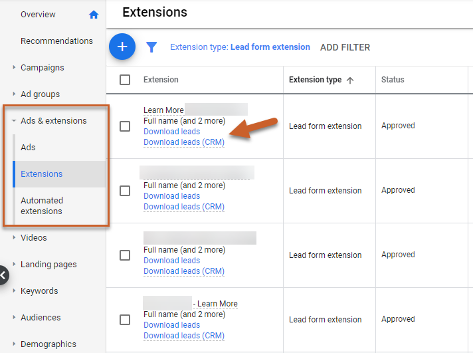Click Download leads (CRM) in fourth row
The width and height of the screenshot is (473, 353).
pyautogui.click(x=183, y=336)
